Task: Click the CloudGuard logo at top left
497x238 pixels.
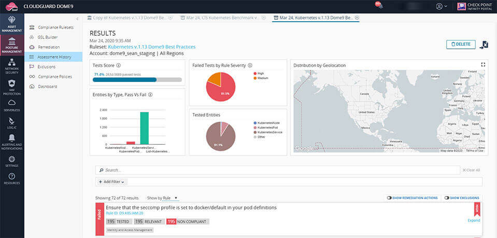Action: coord(12,6)
